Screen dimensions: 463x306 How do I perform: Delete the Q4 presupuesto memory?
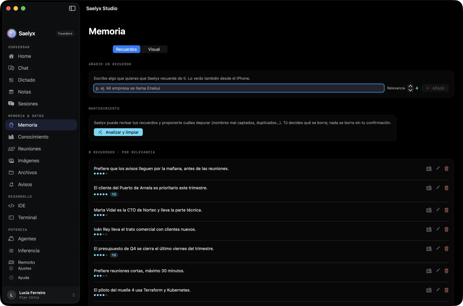[447, 248]
